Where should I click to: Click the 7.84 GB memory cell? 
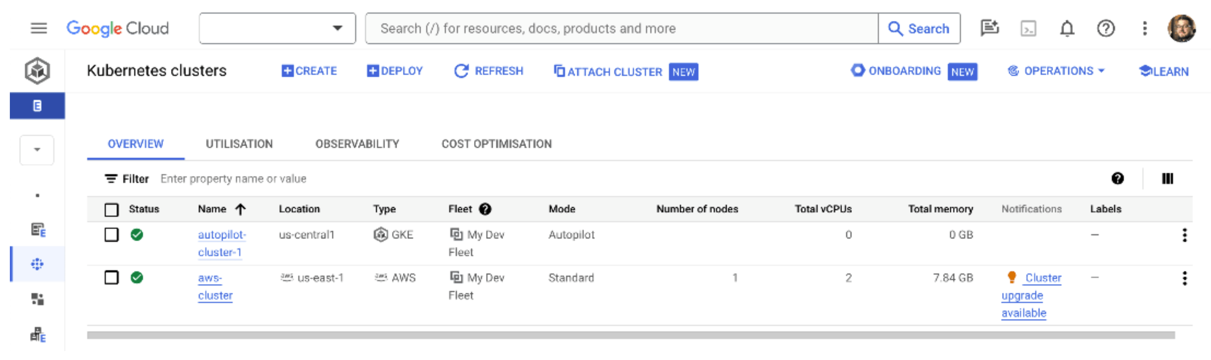click(x=953, y=278)
